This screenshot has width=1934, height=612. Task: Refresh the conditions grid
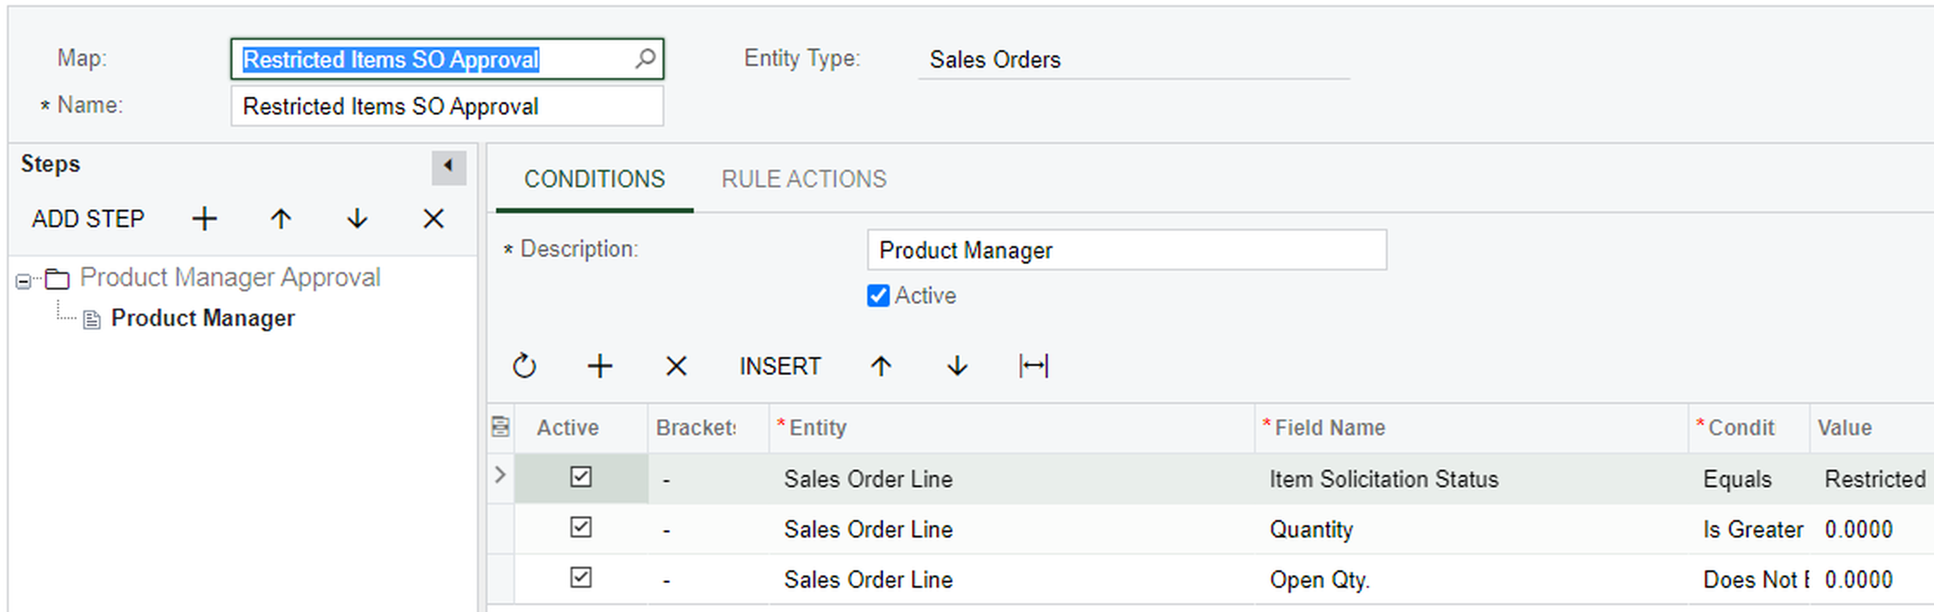point(524,366)
